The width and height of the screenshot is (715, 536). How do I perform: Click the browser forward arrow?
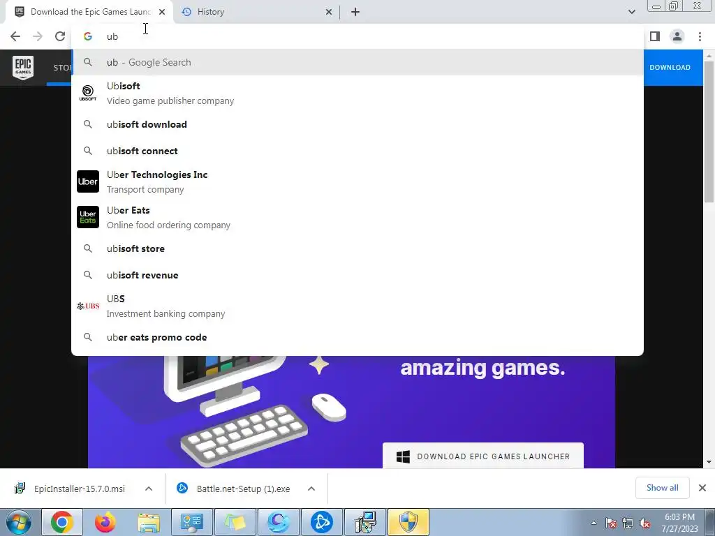(x=38, y=36)
